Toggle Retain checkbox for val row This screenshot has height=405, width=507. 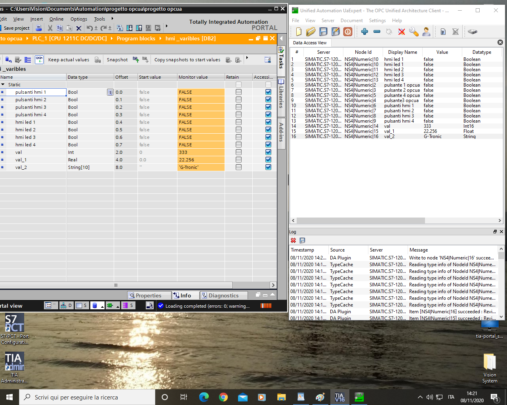coord(238,152)
